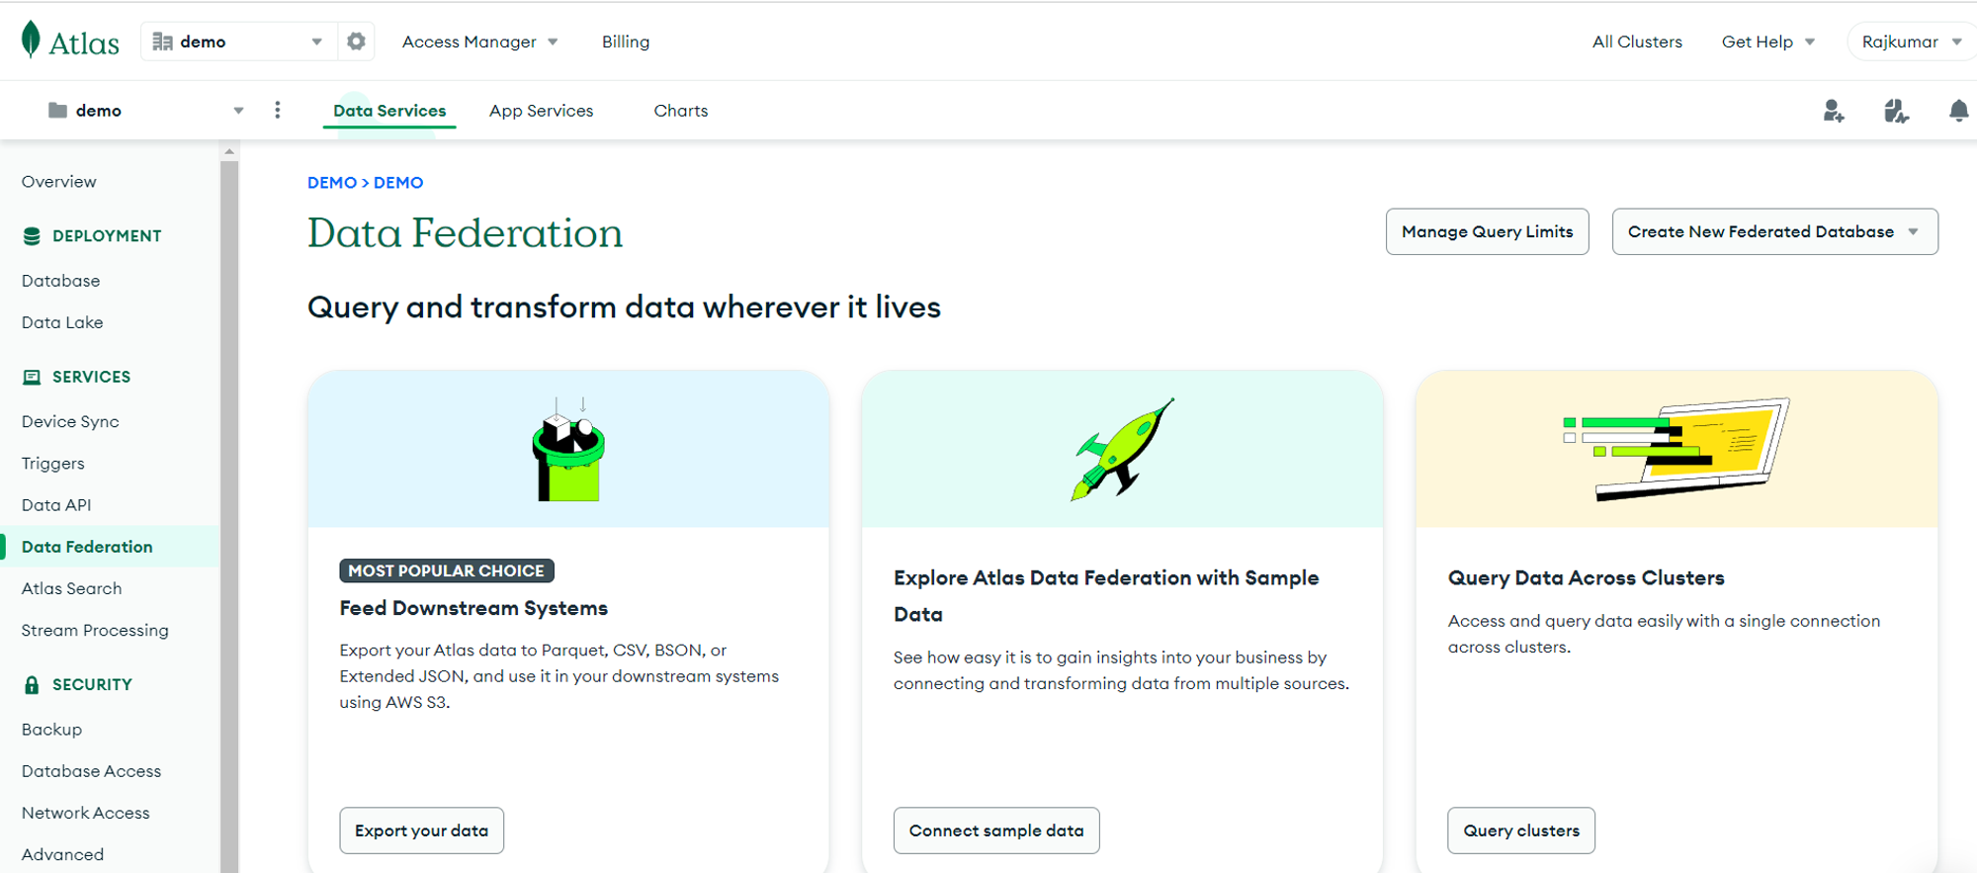This screenshot has height=873, width=1977.
Task: Open Device Sync in the sidebar
Action: [70, 421]
